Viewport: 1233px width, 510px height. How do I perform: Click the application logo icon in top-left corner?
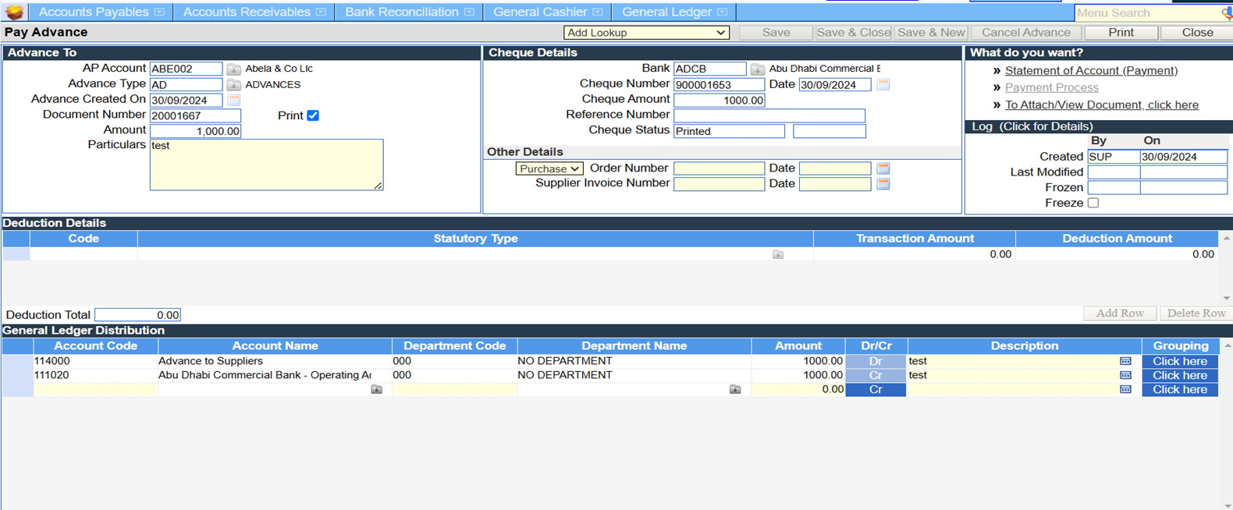[x=14, y=12]
